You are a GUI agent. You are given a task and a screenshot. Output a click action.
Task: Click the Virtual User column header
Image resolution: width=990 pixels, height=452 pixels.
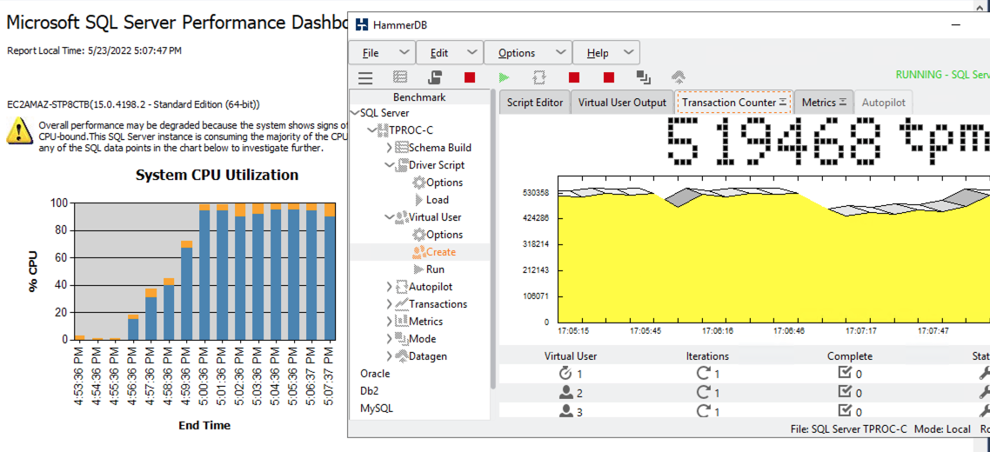[x=571, y=356]
